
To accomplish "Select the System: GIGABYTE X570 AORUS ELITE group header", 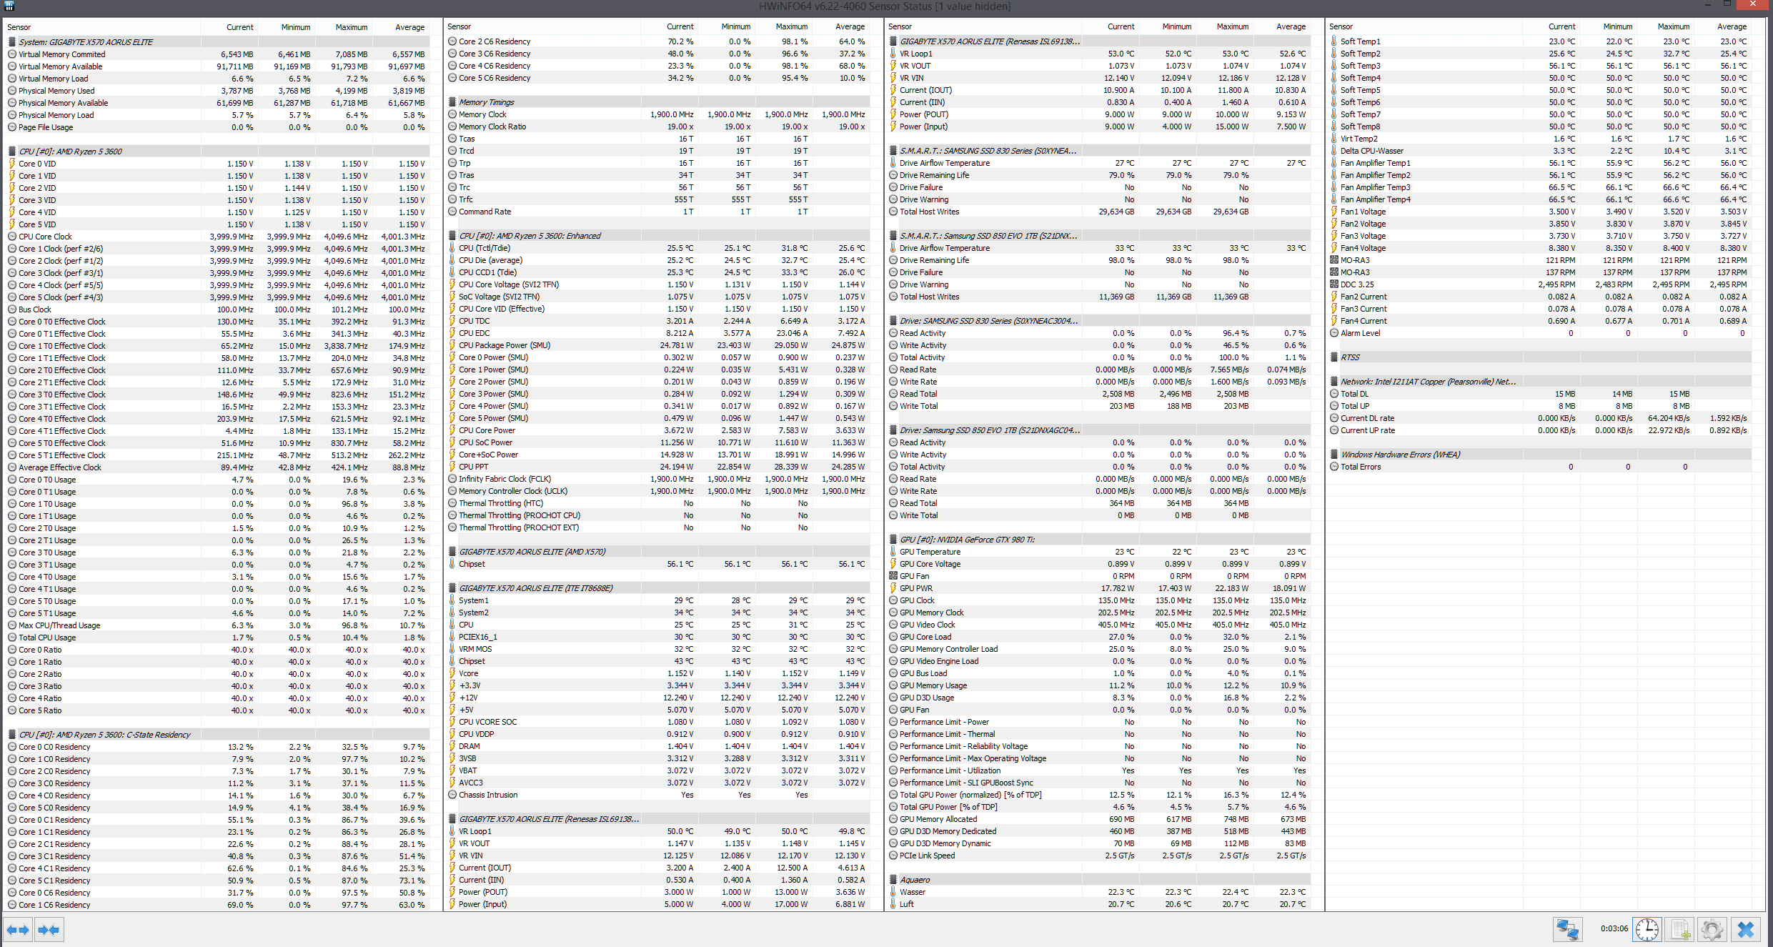I will click(x=218, y=42).
